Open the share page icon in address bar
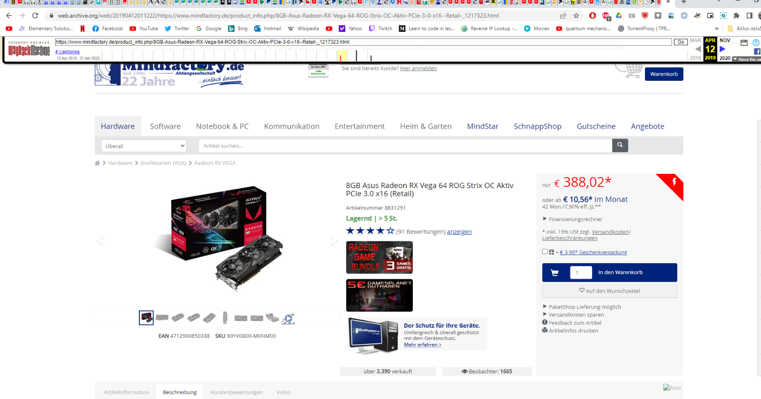Image resolution: width=761 pixels, height=399 pixels. click(563, 16)
